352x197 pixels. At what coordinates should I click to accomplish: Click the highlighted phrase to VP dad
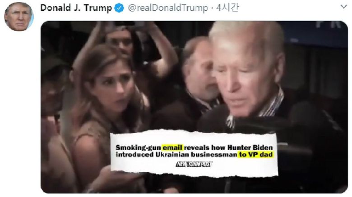click(255, 154)
